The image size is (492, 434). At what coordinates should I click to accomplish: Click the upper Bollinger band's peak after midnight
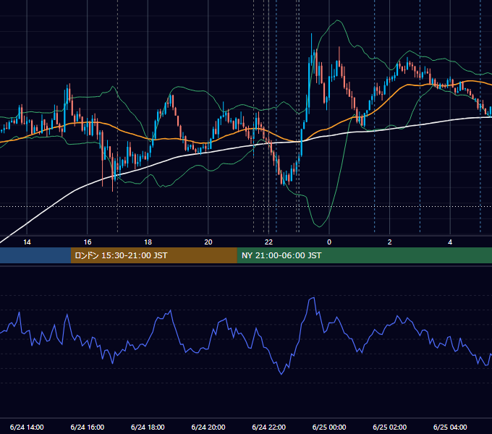pos(338,21)
